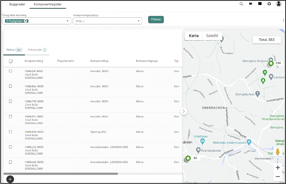Select the Pegman street view icon
286x184 pixels.
coord(278,152)
